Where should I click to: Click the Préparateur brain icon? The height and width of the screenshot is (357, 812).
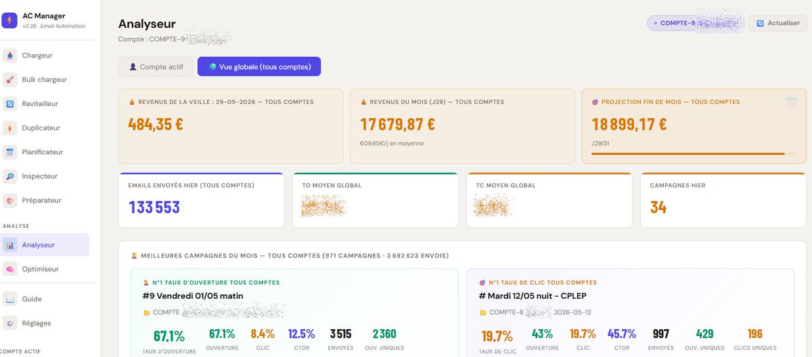pos(9,201)
